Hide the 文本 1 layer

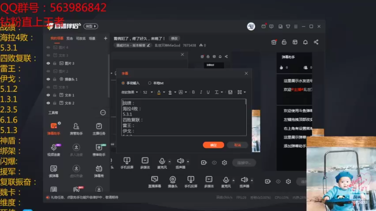point(48,95)
